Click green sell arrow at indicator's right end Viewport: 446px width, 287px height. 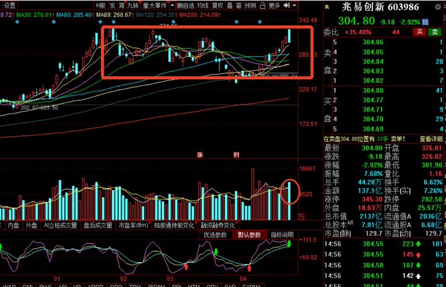pyautogui.click(x=289, y=243)
